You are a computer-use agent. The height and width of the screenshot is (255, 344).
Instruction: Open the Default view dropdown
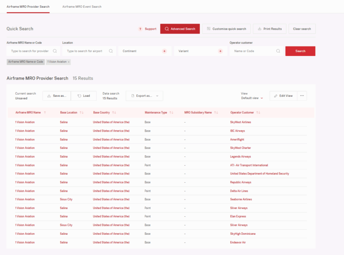coord(252,98)
